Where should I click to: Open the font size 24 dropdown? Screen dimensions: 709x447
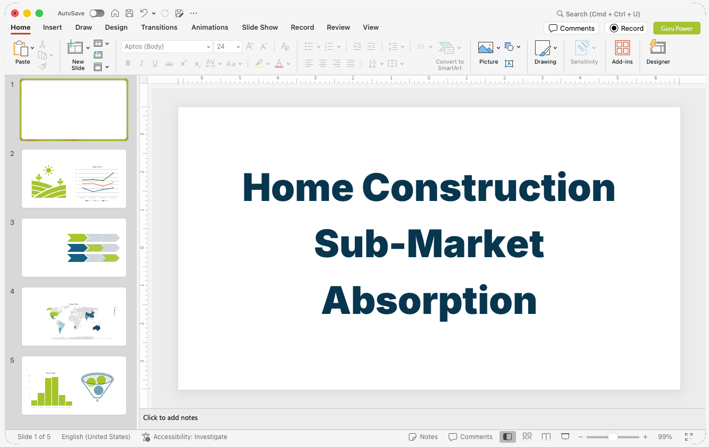238,47
